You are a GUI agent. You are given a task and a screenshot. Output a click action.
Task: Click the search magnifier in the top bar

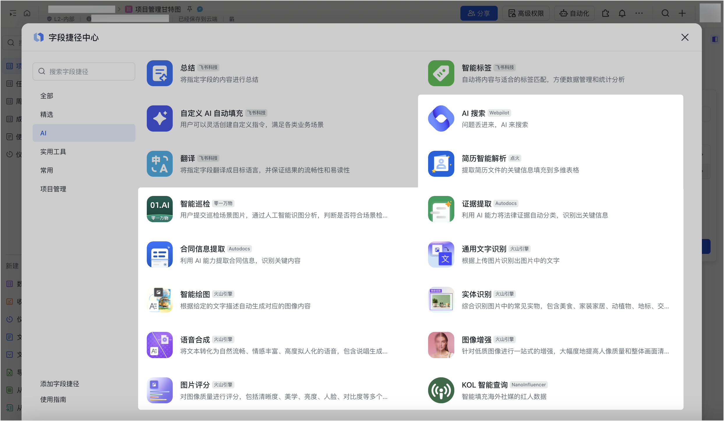coord(665,13)
